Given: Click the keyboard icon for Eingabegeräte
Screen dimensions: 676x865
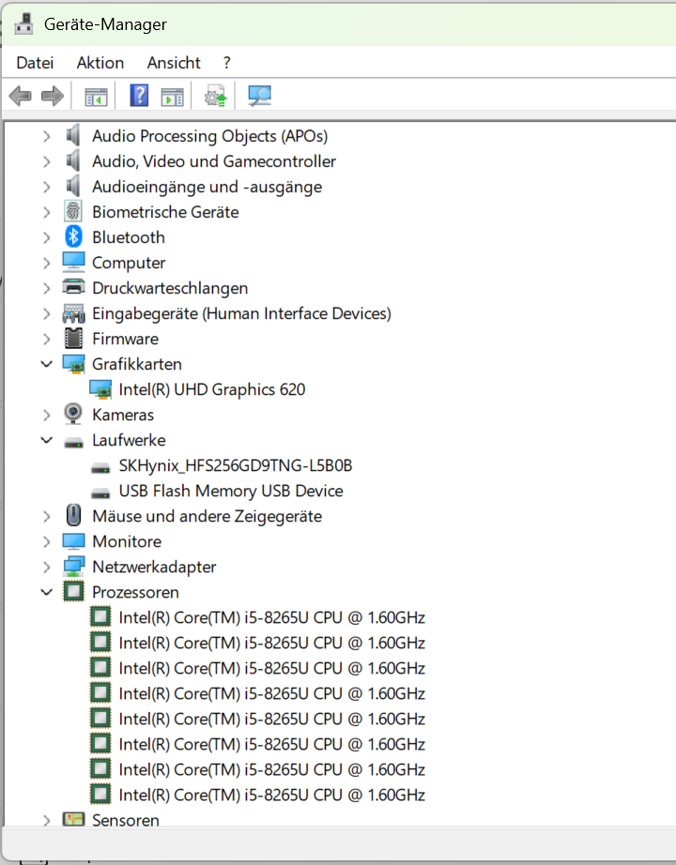Looking at the screenshot, I should click(73, 314).
